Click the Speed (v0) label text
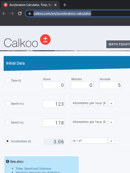Image resolution: width=130 pixels, height=173 pixels. 17,104
